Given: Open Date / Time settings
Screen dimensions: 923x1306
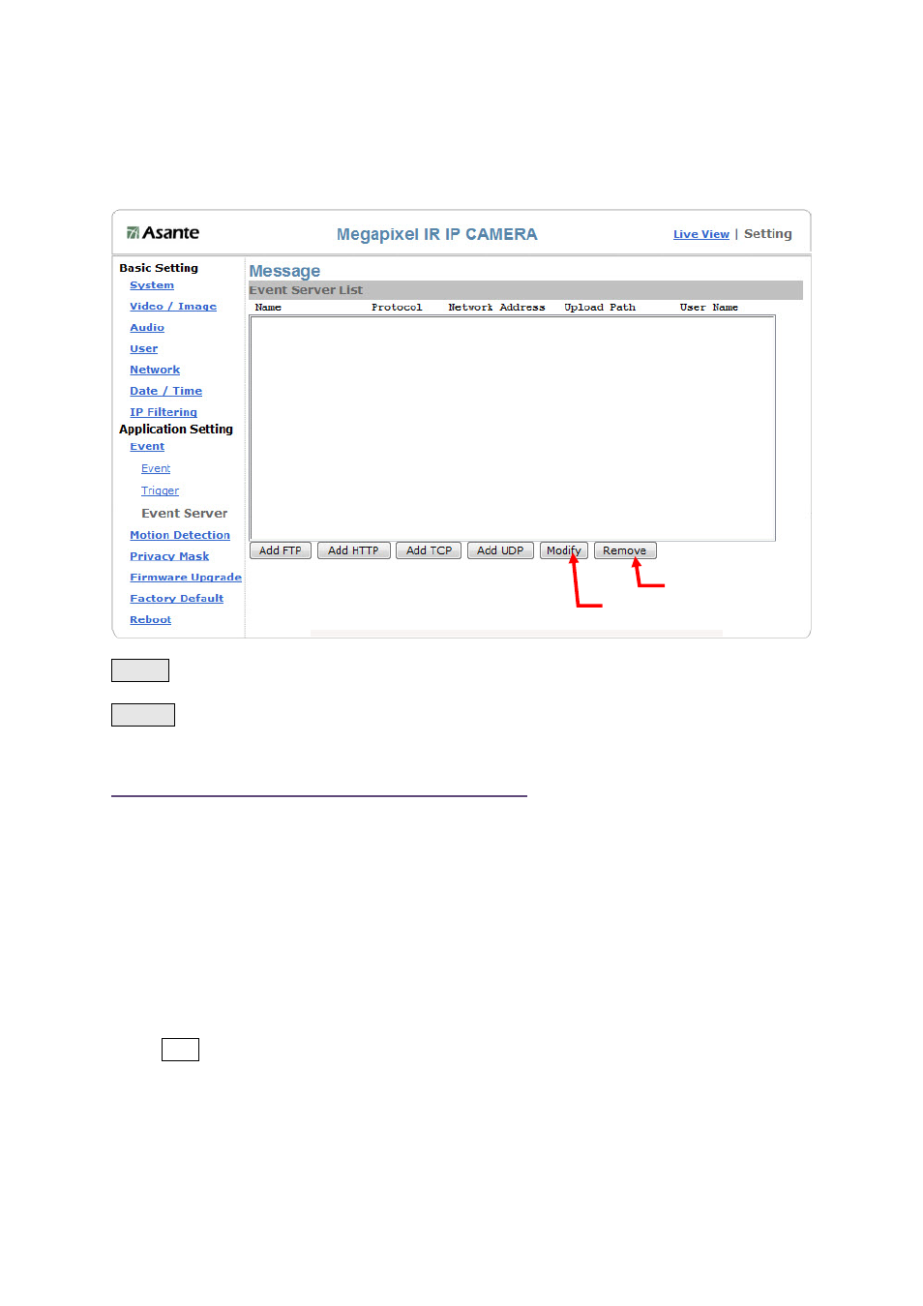Looking at the screenshot, I should tap(166, 391).
